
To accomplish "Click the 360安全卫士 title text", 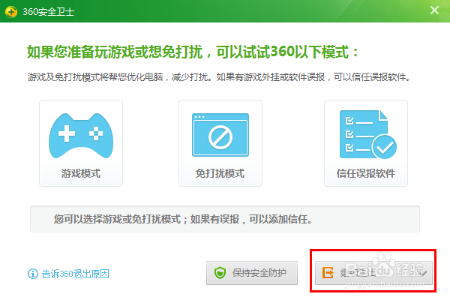I will coord(49,12).
